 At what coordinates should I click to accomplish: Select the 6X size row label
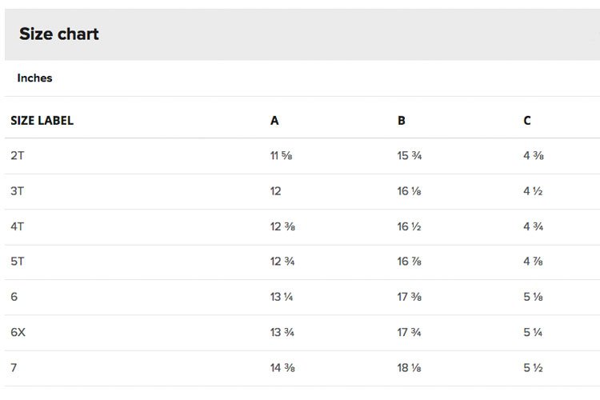pos(18,332)
